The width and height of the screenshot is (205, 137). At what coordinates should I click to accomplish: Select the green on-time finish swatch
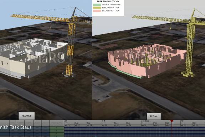click(97, 5)
